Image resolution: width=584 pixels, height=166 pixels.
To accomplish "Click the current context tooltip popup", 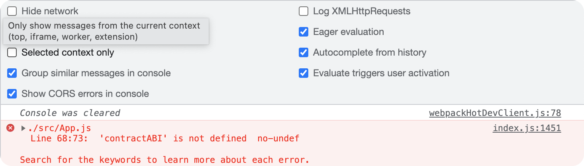I will click(106, 31).
